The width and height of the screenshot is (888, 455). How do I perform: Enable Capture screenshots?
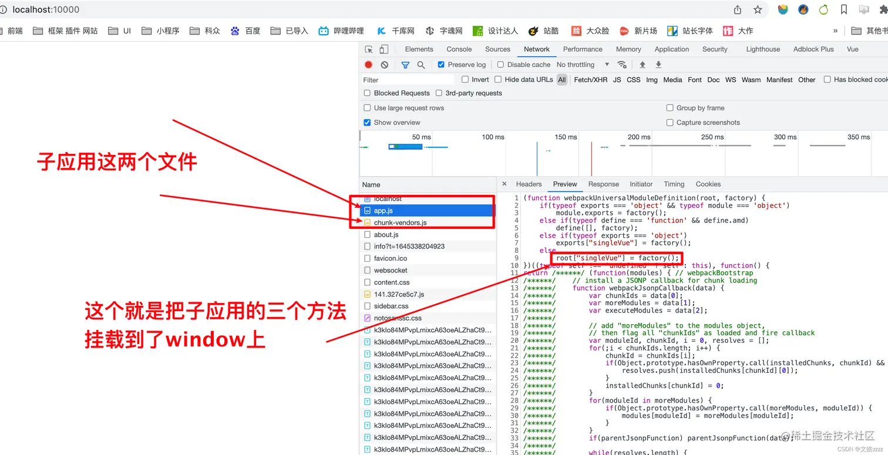(x=670, y=122)
